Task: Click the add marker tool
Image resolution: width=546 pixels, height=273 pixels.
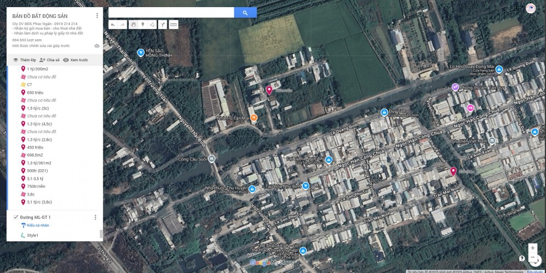Action: click(x=143, y=25)
